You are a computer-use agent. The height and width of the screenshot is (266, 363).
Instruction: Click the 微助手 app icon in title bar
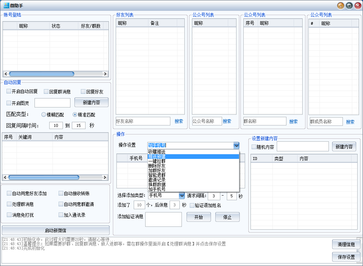[6, 5]
